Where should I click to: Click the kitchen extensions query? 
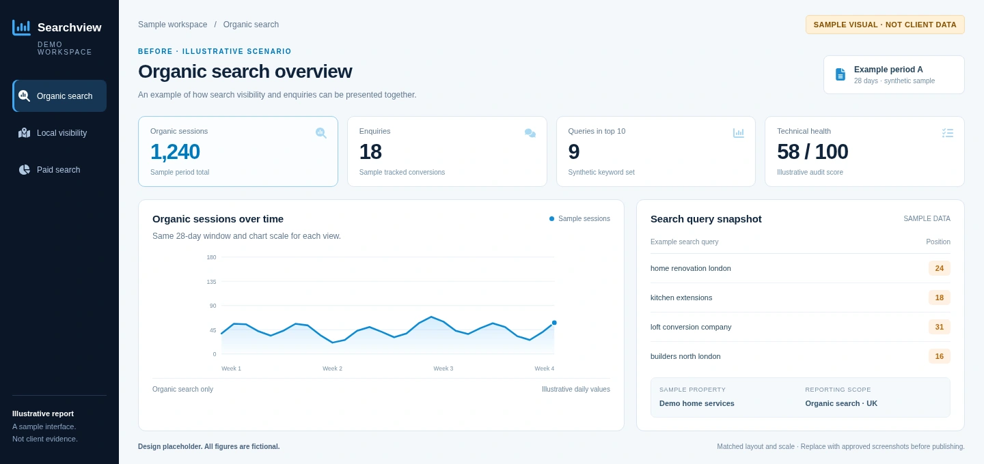click(681, 298)
